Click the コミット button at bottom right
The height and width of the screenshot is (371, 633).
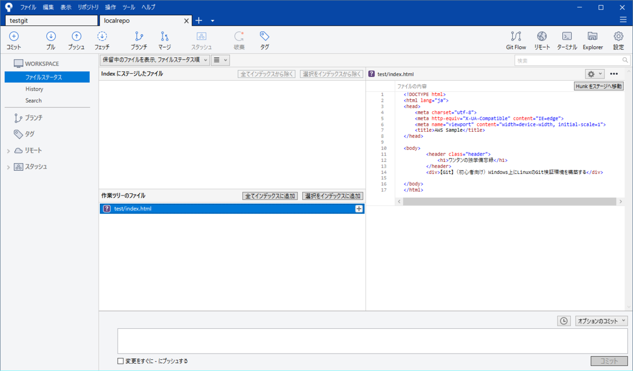click(609, 361)
